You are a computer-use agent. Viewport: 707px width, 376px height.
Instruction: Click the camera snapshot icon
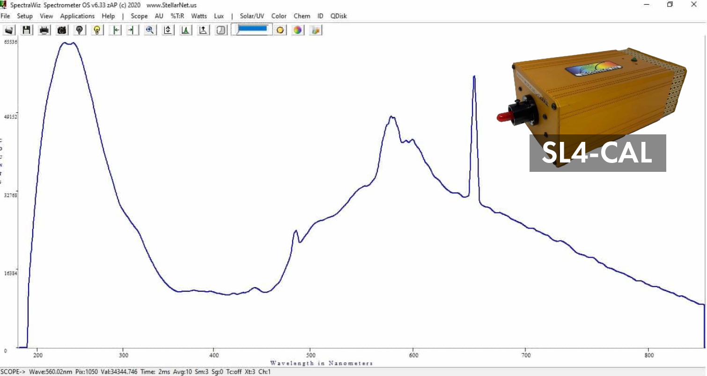[x=62, y=30]
